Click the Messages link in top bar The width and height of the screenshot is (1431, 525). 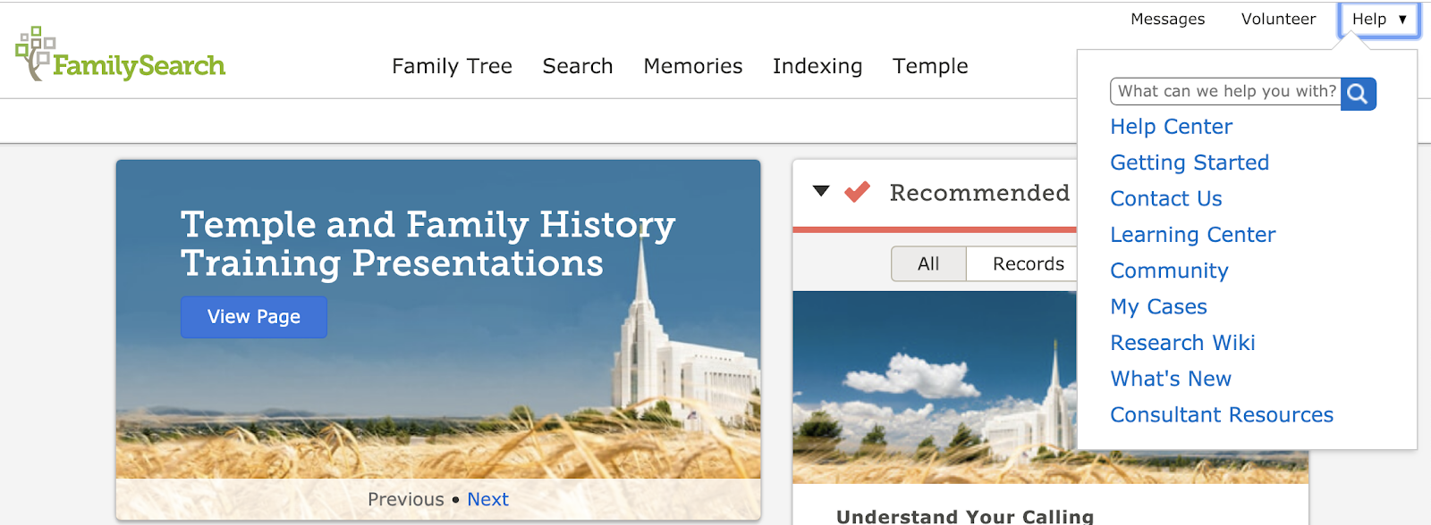(1167, 19)
